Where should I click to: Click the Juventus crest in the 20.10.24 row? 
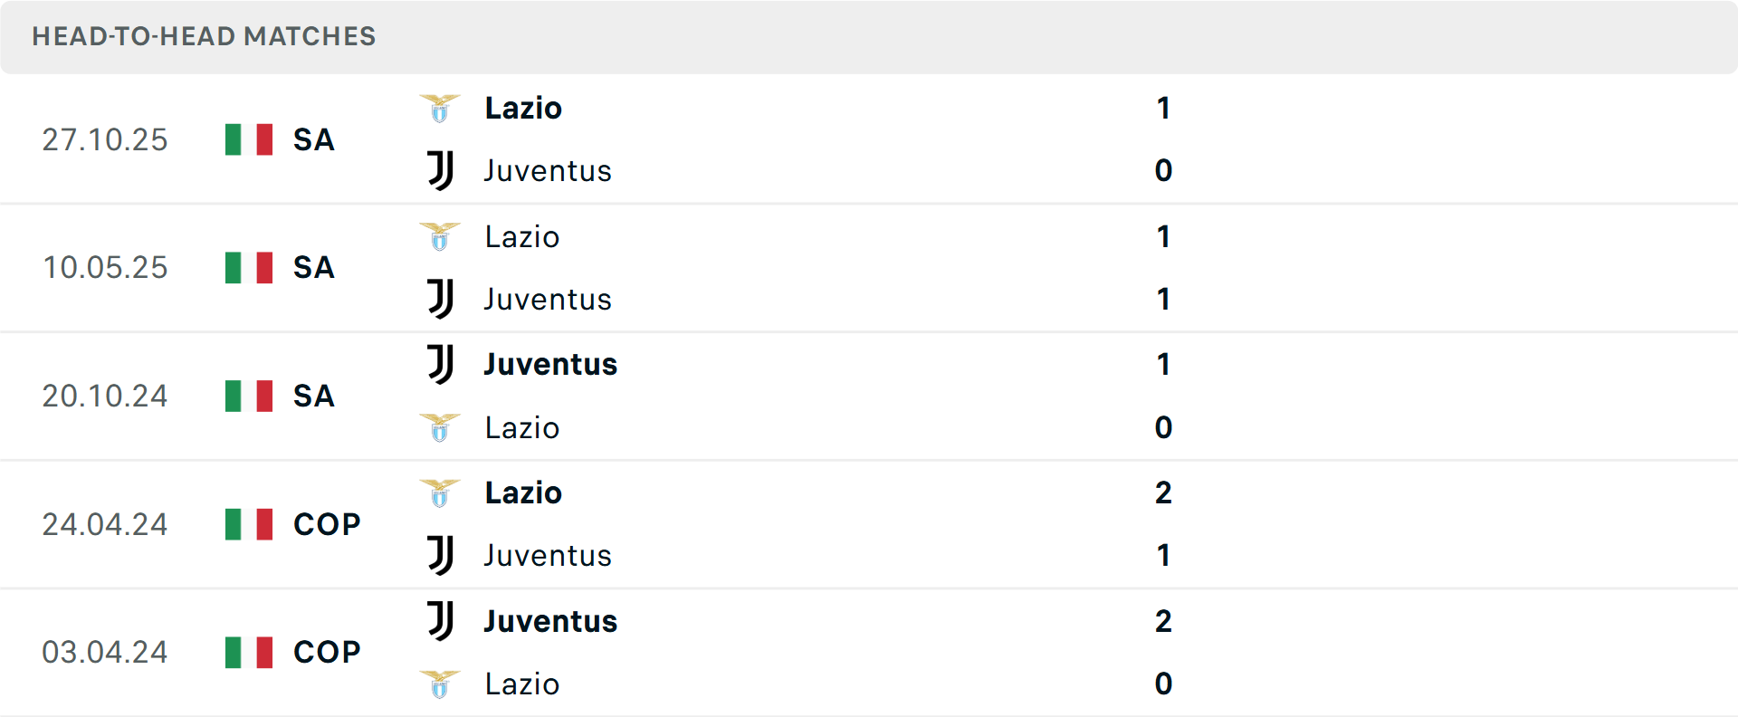440,364
